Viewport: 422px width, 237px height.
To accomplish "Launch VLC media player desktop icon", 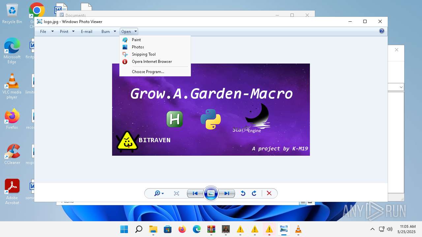I will 12,86.
